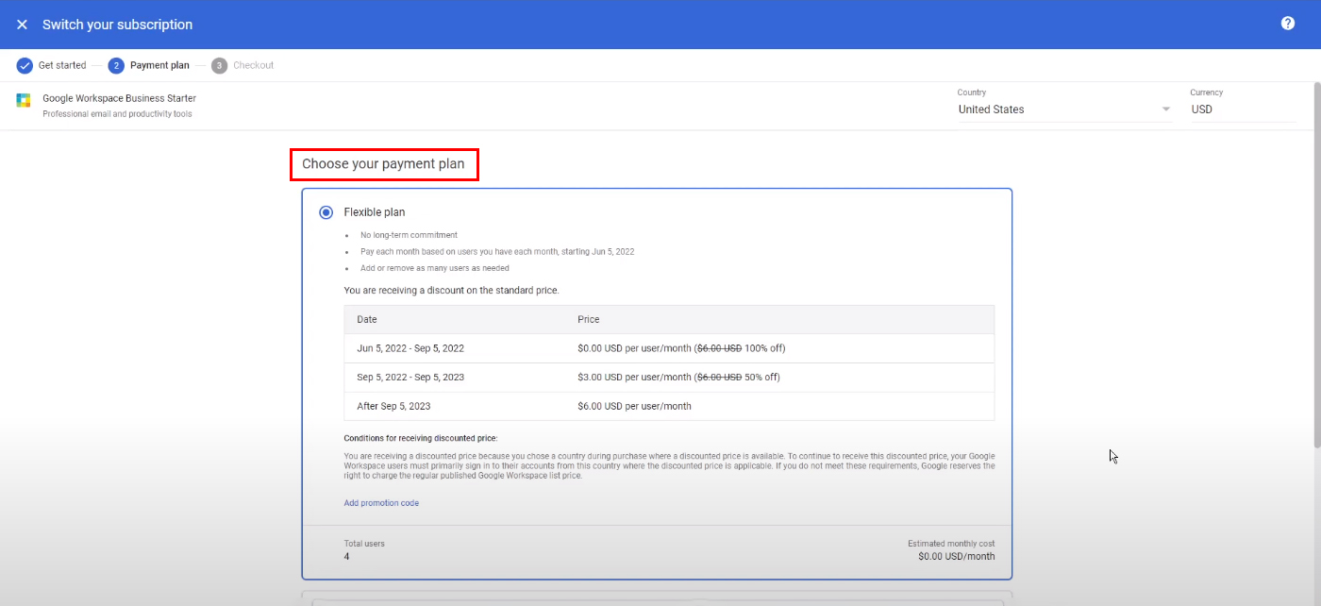Open the Country dropdown showing United States
Screen dimensions: 1321x606
click(1064, 109)
